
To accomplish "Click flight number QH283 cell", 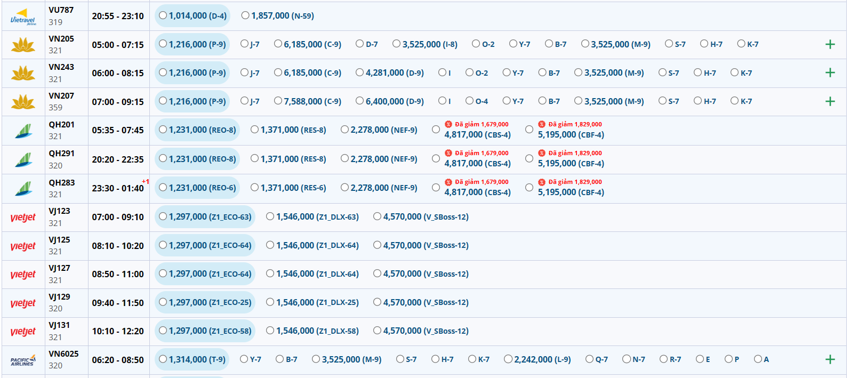I will pyautogui.click(x=62, y=183).
